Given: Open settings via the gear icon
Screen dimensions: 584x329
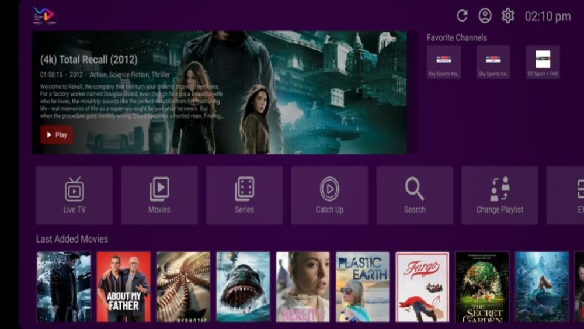Looking at the screenshot, I should (x=507, y=16).
